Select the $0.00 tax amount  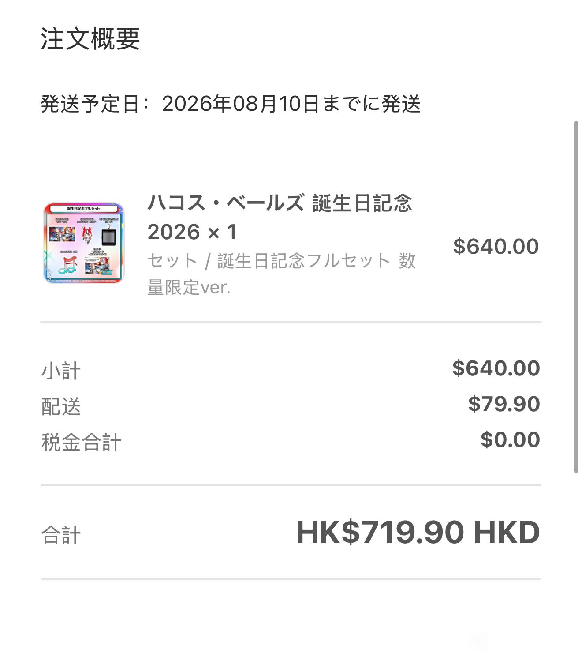tap(510, 439)
